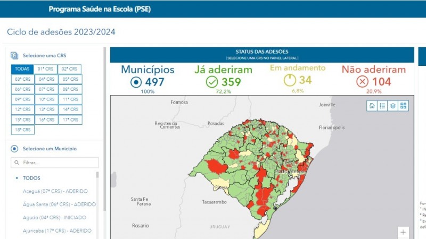Toggle the 01ª CRS filter
Viewport: 426px width, 239px height.
(x=45, y=69)
